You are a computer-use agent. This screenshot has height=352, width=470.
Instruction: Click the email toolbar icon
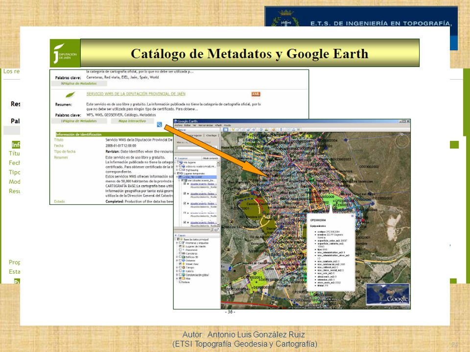pos(288,130)
